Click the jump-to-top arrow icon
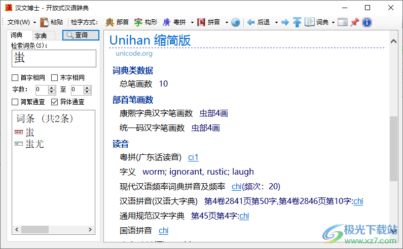 pos(297,22)
